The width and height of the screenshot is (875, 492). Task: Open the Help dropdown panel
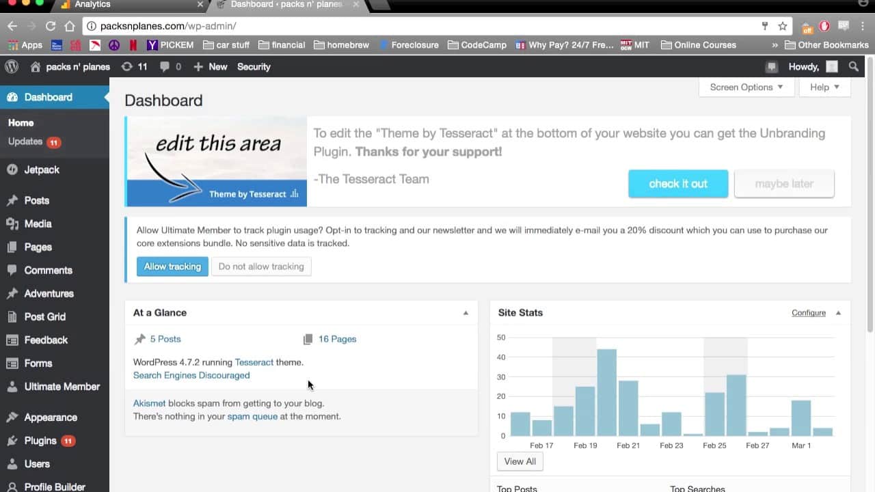[x=824, y=87]
